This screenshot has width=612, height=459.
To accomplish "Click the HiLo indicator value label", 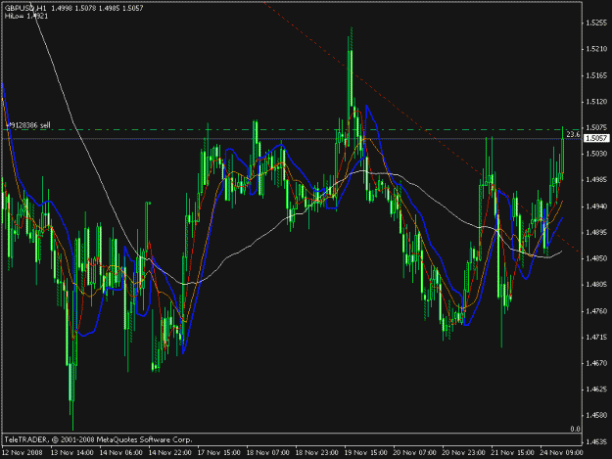I will (x=26, y=16).
